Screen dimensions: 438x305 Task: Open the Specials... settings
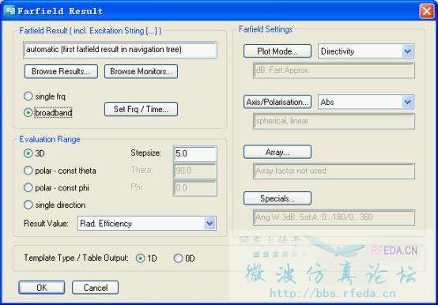point(278,198)
